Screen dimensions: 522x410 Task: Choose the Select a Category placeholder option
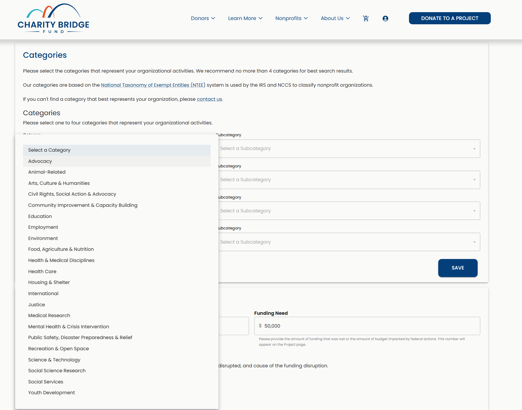[117, 150]
